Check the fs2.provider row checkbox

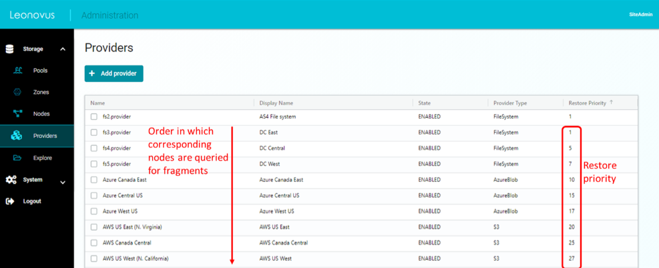[x=94, y=117]
